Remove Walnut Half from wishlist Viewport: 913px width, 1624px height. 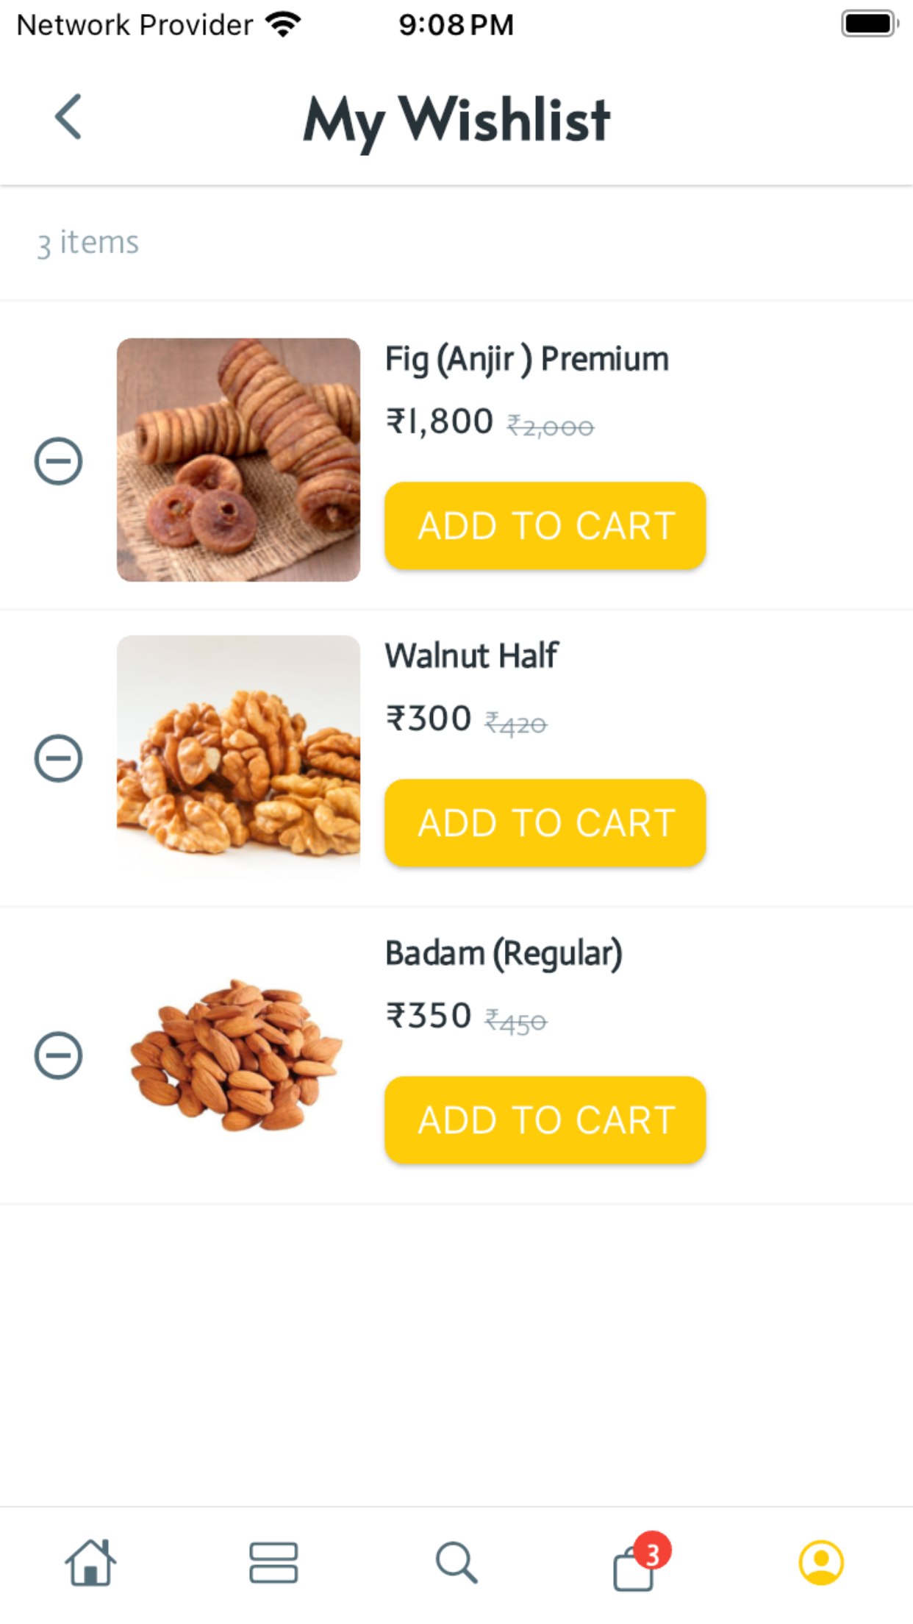58,758
